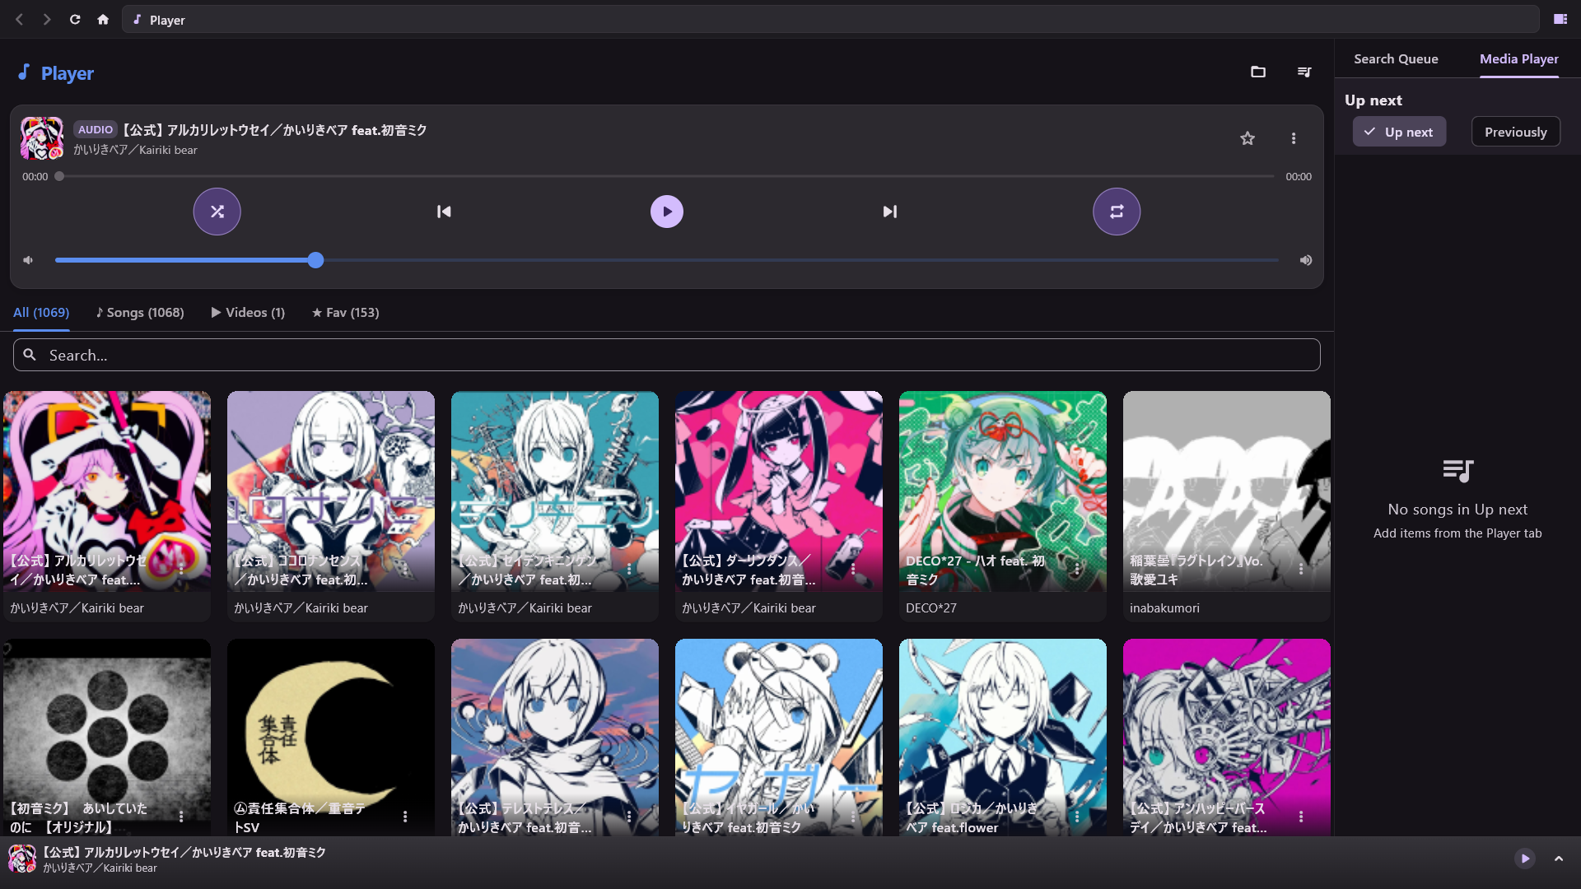Click the search magnifier icon

click(x=30, y=355)
